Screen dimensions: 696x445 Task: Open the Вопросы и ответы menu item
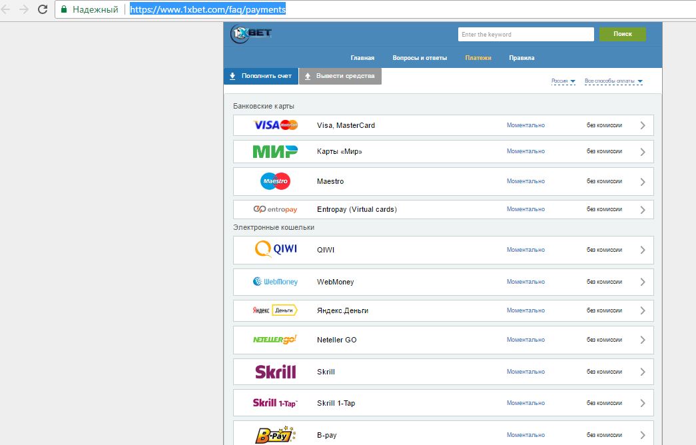click(420, 58)
